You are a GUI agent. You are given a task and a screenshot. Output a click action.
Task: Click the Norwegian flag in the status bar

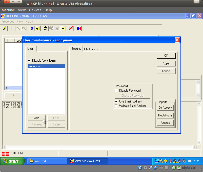point(6,154)
